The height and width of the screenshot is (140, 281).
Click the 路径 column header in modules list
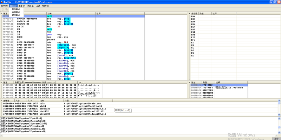tap(88, 101)
